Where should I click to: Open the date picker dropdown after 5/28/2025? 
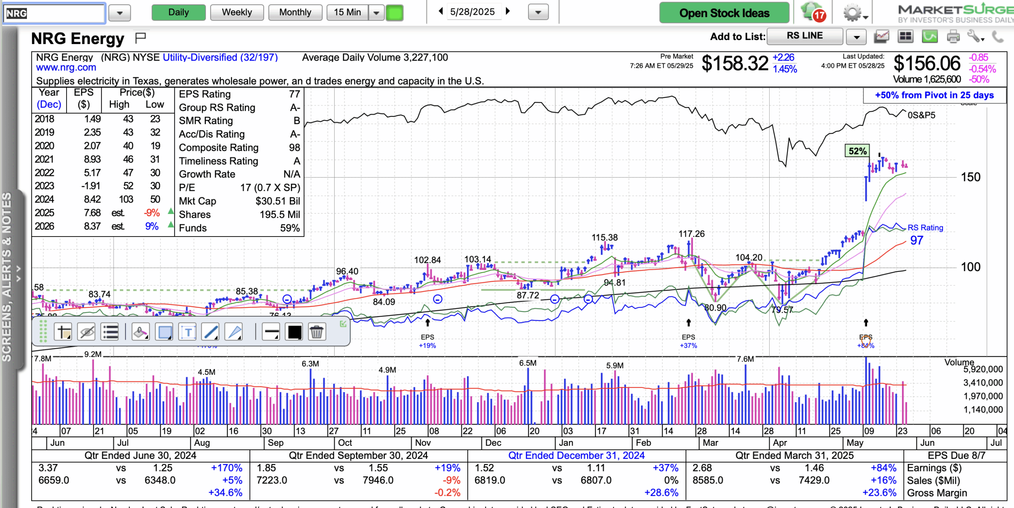(x=538, y=12)
